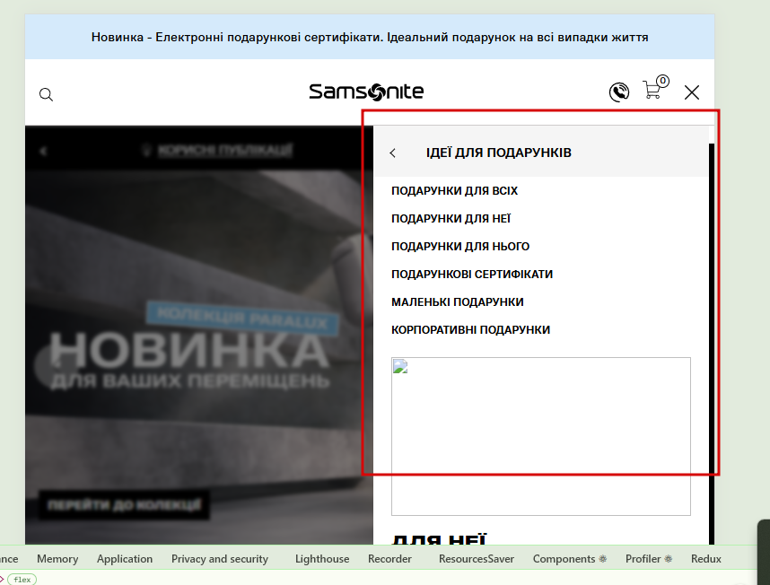Click the Ідеї для подарунків heading

[498, 153]
